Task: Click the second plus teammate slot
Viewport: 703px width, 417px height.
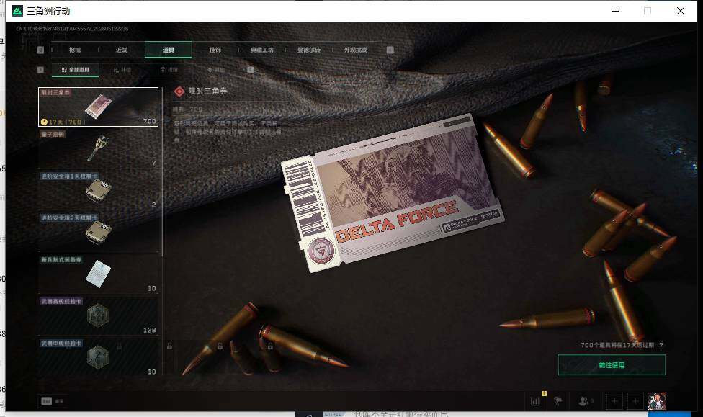Action: click(635, 401)
